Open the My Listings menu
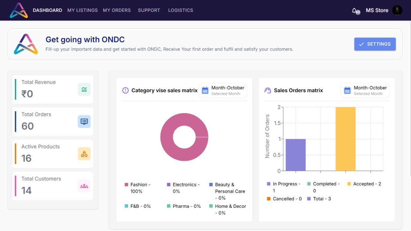 (x=83, y=10)
